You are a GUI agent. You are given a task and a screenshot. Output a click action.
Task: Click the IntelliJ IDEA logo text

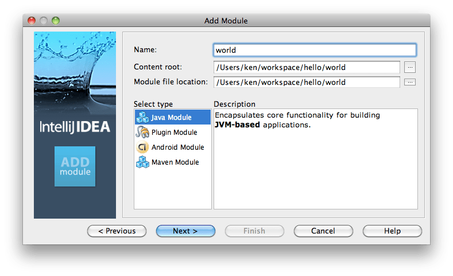coord(75,127)
